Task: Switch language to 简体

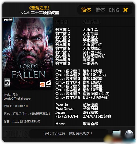Action: (x=86, y=10)
